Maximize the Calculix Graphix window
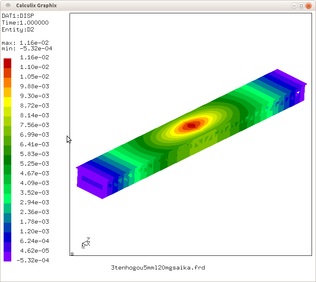This screenshot has height=282, width=316. pyautogui.click(x=301, y=6)
